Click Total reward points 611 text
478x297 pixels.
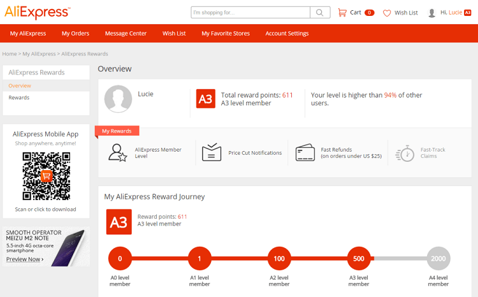(257, 95)
